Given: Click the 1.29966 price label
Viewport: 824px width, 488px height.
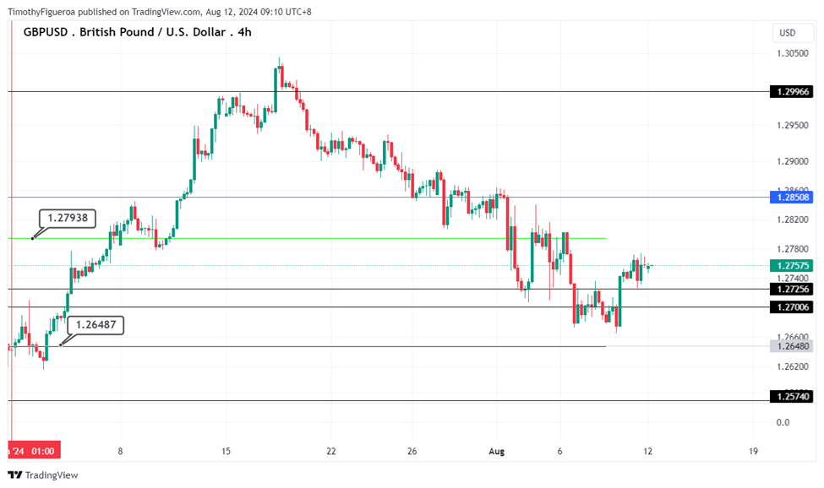Looking at the screenshot, I should click(791, 91).
